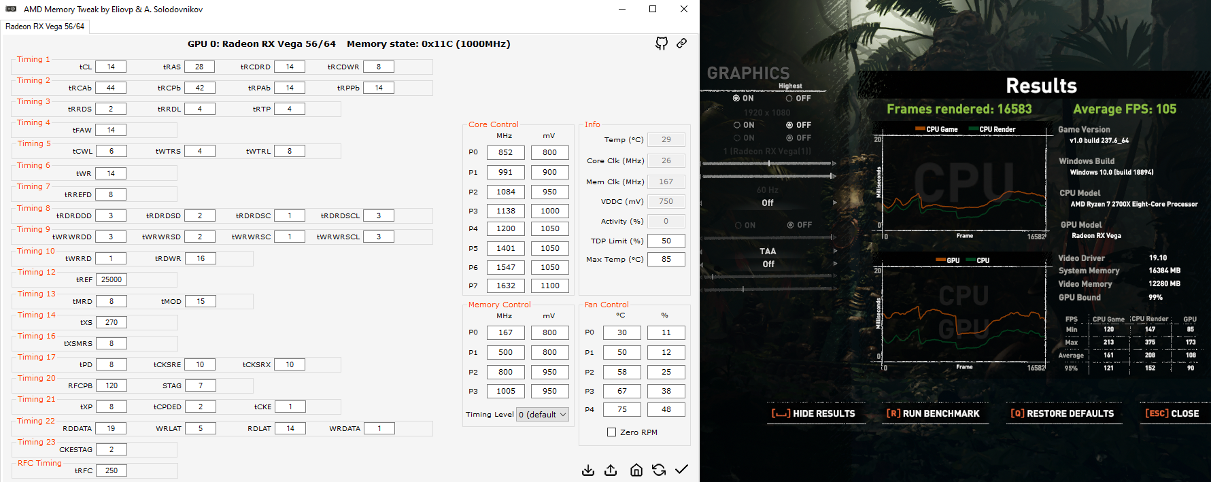1211x482 pixels.
Task: Open the Timing Level dropdown
Action: coord(543,414)
